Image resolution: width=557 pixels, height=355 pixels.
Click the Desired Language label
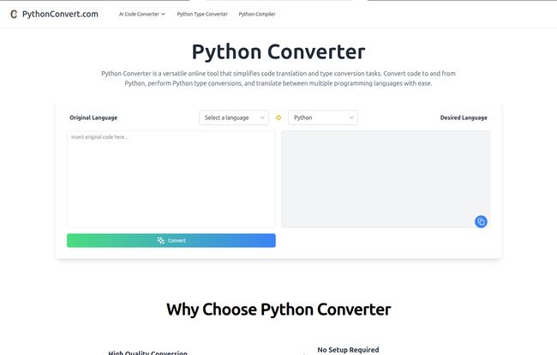[464, 117]
